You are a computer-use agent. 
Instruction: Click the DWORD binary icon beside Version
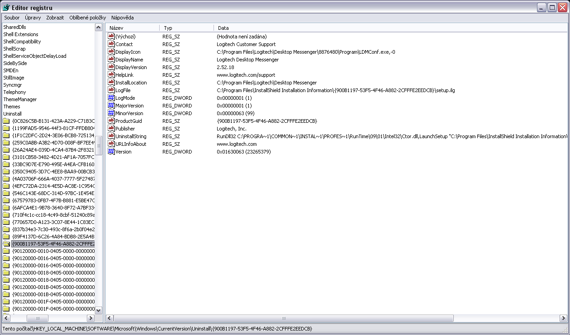click(111, 151)
